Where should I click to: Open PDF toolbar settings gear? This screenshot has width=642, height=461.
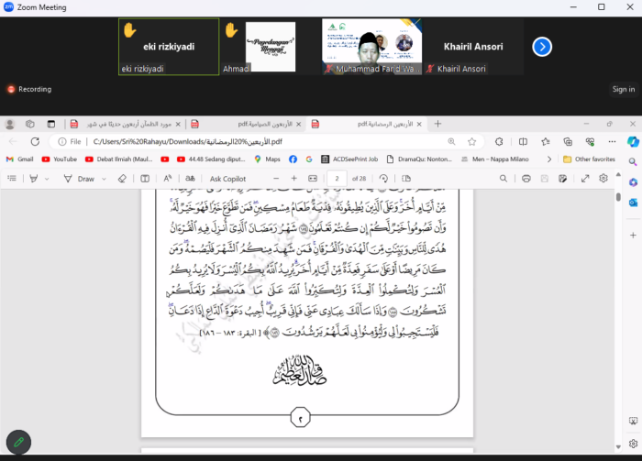603,179
